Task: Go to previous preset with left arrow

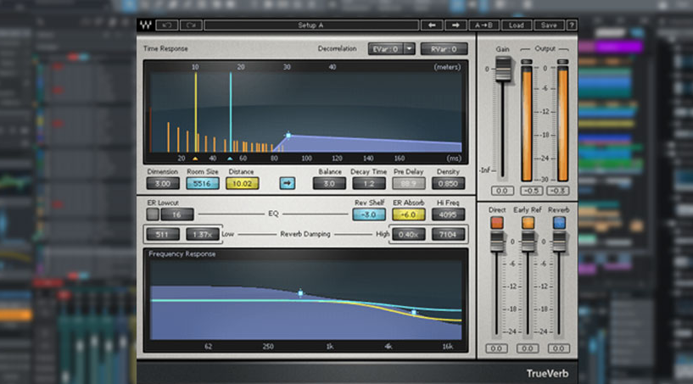Action: coord(432,25)
